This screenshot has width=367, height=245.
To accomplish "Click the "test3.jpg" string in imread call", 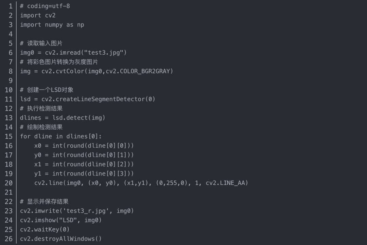I will point(106,53).
